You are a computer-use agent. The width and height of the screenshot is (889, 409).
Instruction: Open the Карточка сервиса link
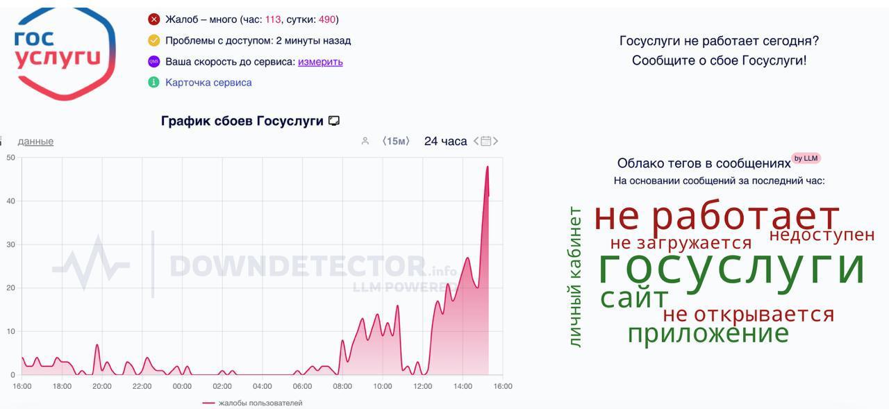pyautogui.click(x=208, y=82)
